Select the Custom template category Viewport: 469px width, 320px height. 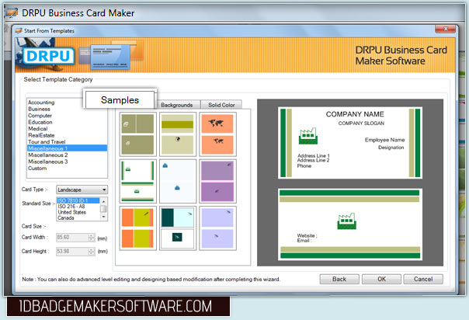[x=37, y=168]
